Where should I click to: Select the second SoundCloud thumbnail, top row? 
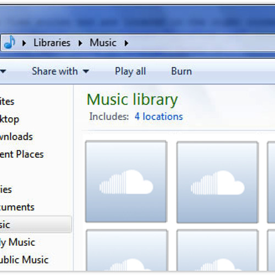point(218,182)
